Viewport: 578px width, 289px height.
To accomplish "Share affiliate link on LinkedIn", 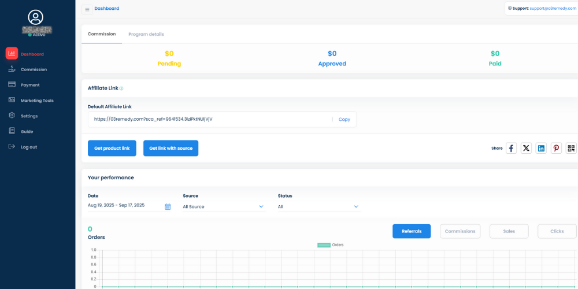I will [541, 149].
